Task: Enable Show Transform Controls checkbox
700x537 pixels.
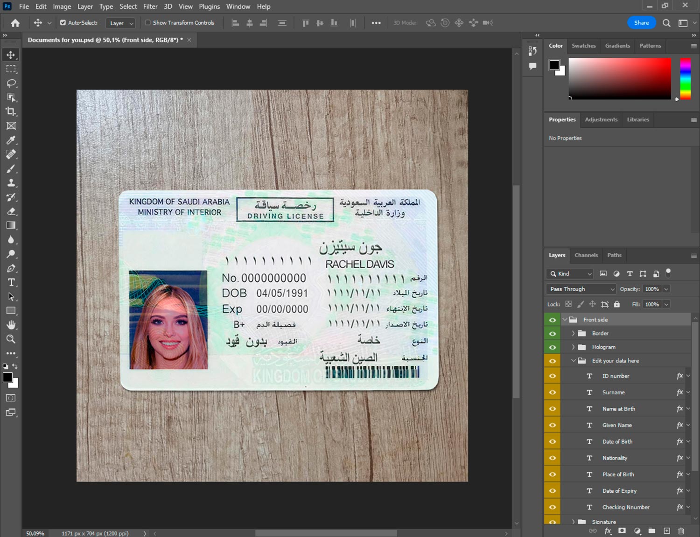Action: point(147,22)
